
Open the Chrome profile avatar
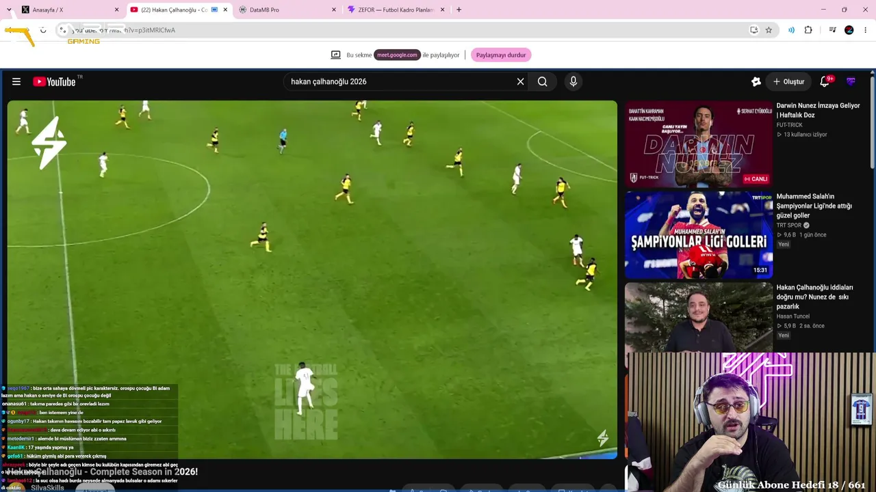pyautogui.click(x=849, y=30)
